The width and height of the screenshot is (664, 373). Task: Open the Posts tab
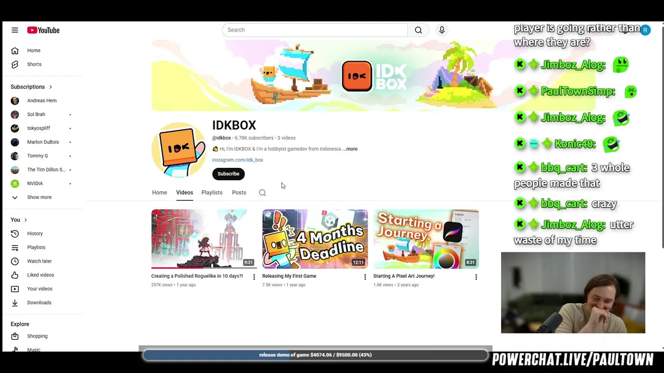[239, 193]
